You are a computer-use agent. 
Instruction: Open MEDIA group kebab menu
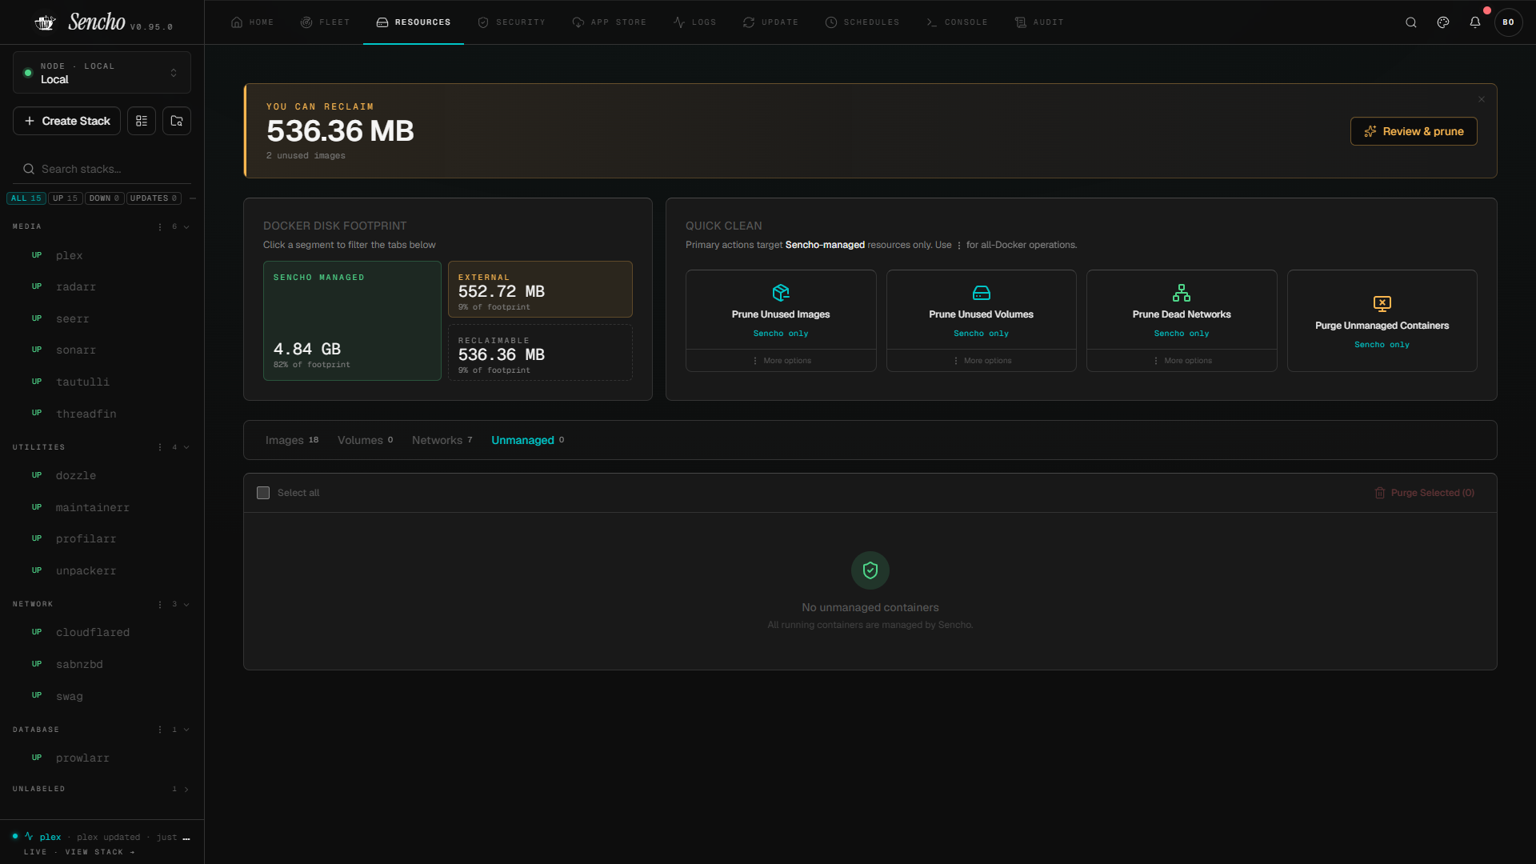[x=160, y=227]
